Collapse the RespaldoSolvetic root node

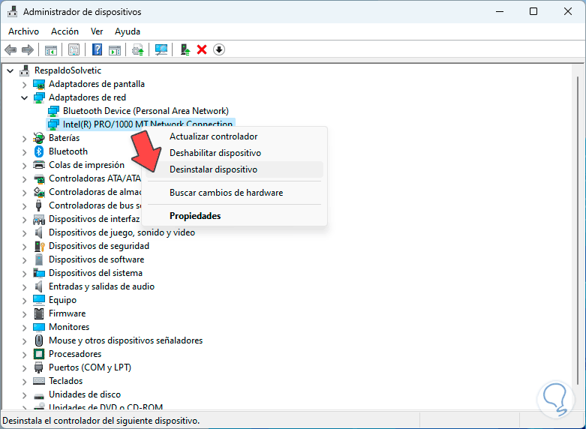(x=10, y=70)
